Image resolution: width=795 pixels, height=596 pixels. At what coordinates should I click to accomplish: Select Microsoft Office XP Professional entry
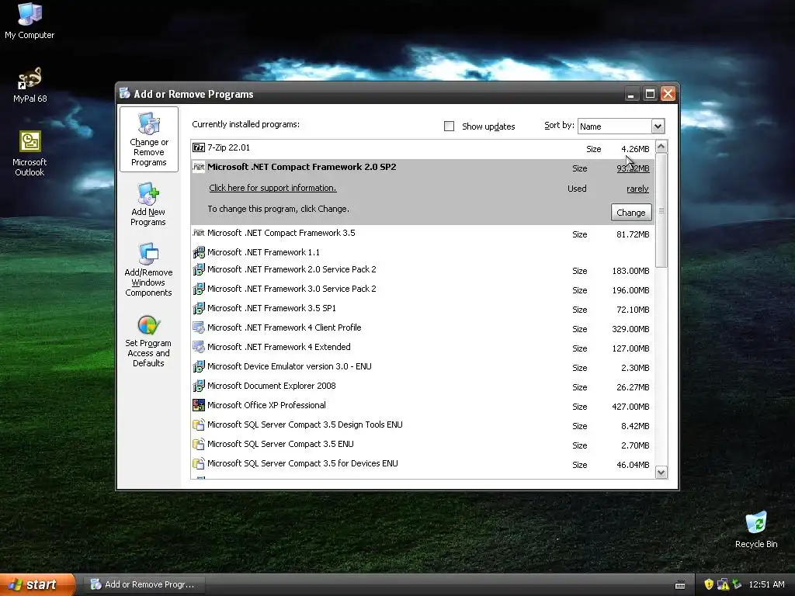point(422,405)
